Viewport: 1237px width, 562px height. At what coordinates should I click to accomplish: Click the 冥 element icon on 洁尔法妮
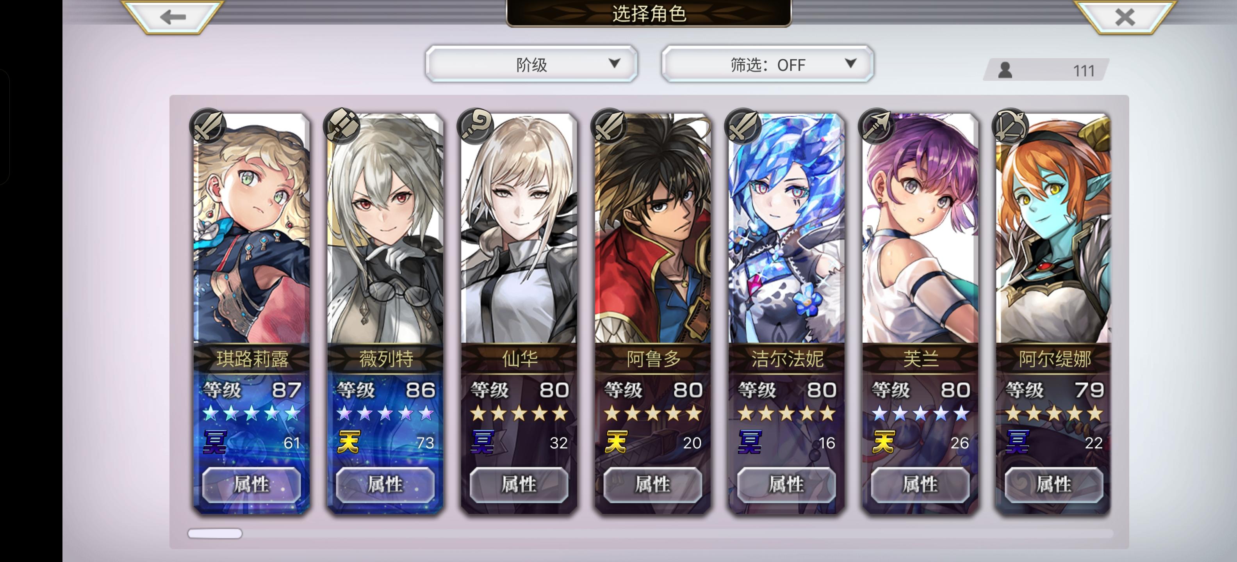750,442
